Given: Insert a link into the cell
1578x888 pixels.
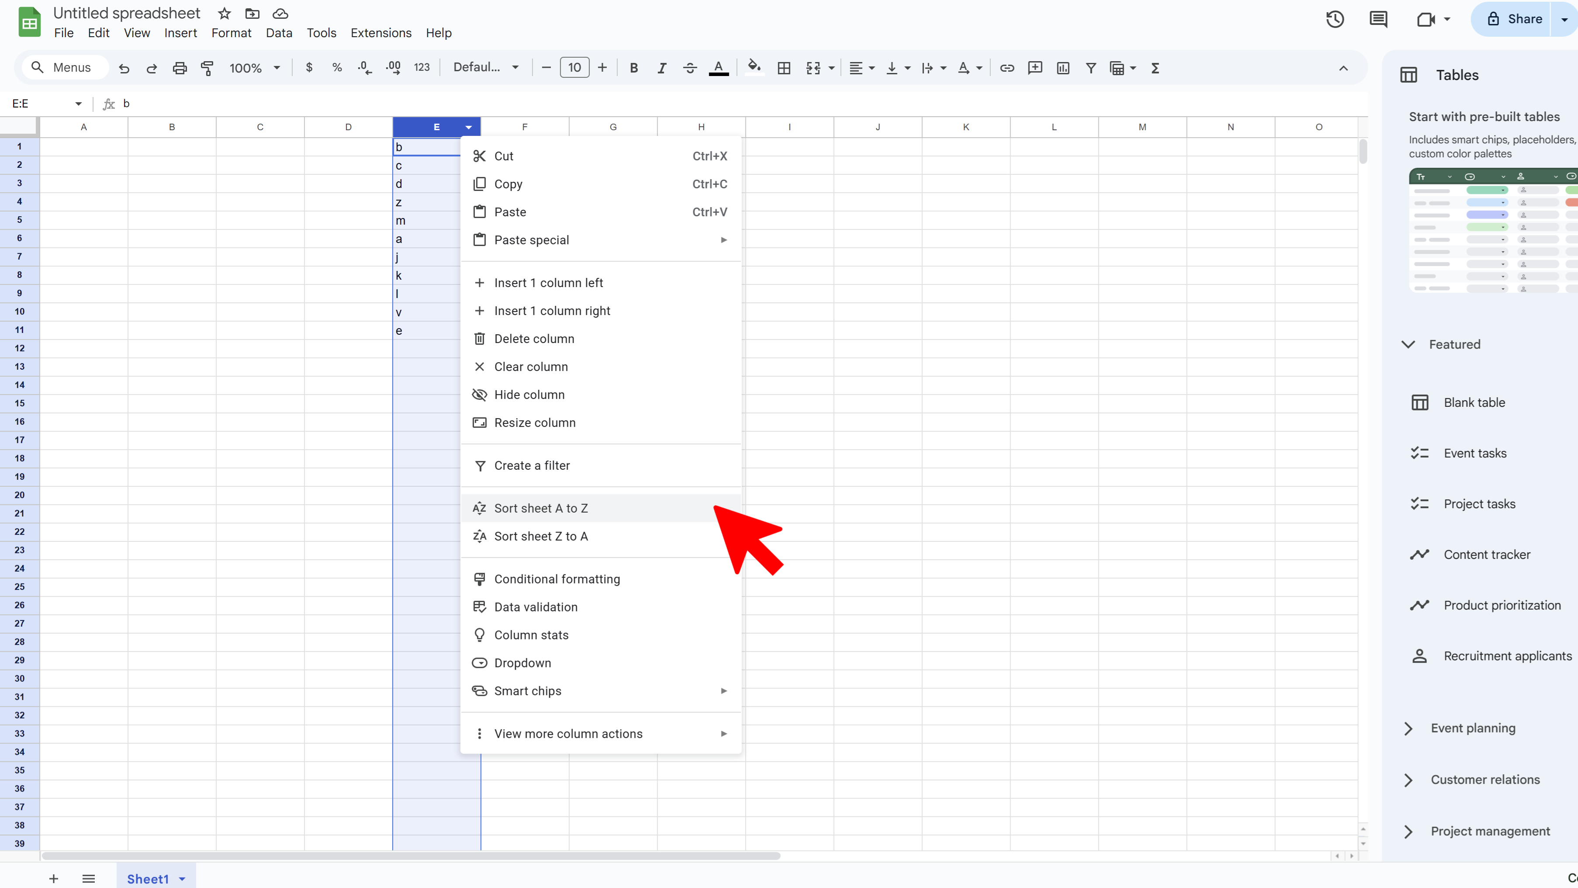Looking at the screenshot, I should [1007, 67].
